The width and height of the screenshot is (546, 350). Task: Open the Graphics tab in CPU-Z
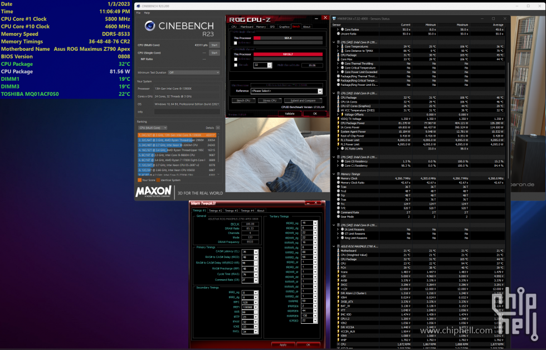(x=284, y=27)
